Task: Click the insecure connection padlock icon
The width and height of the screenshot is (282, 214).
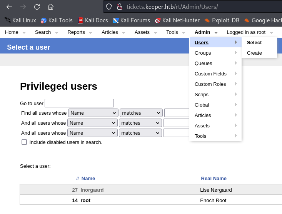Action: pyautogui.click(x=120, y=7)
